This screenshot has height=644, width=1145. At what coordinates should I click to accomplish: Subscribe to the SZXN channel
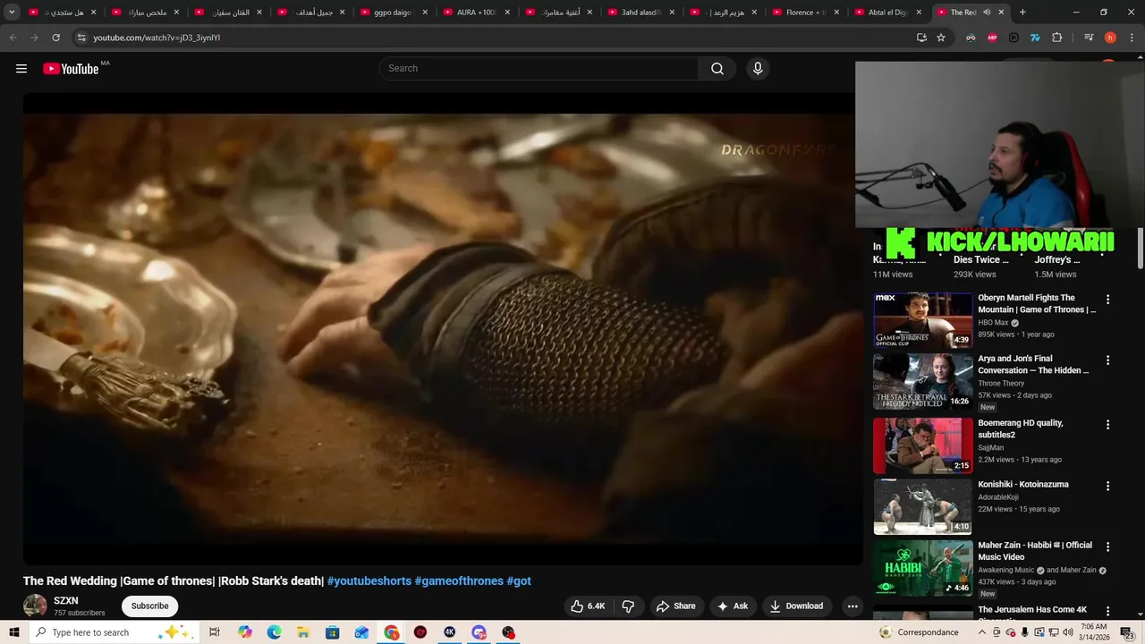pos(149,606)
